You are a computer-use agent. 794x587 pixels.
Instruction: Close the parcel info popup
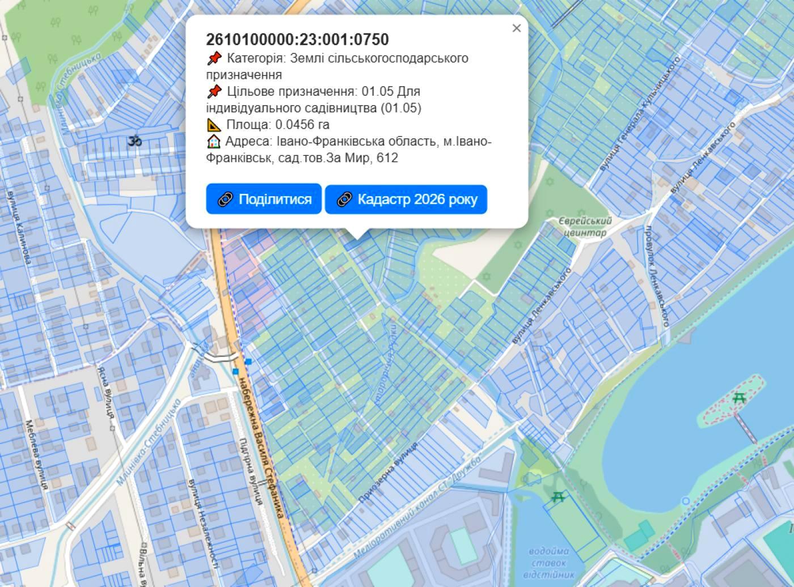(x=516, y=28)
